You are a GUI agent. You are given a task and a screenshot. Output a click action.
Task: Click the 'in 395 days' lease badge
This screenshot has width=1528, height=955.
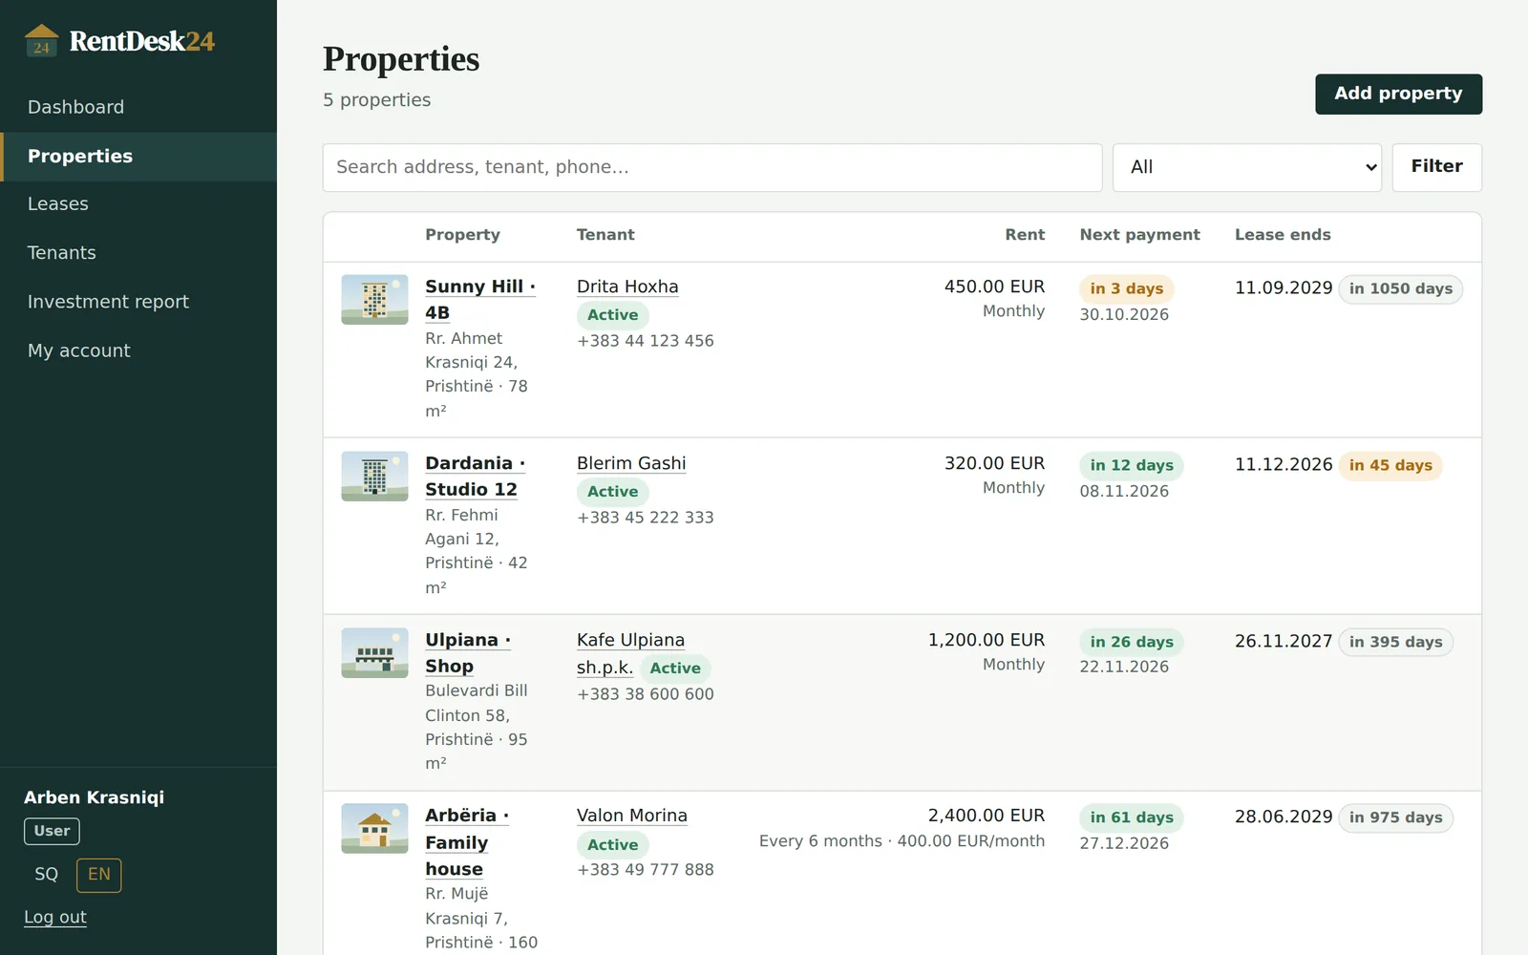tap(1396, 642)
